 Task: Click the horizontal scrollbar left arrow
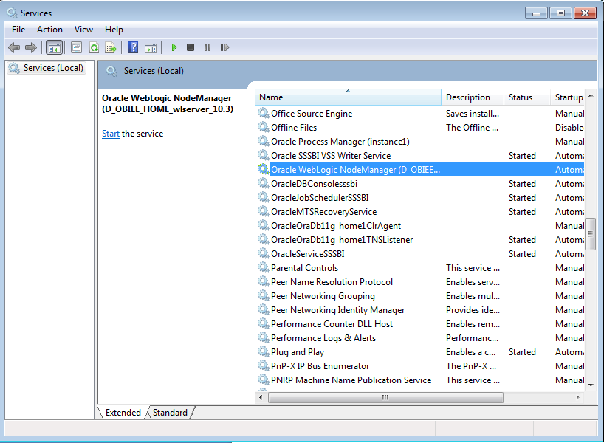pyautogui.click(x=261, y=397)
